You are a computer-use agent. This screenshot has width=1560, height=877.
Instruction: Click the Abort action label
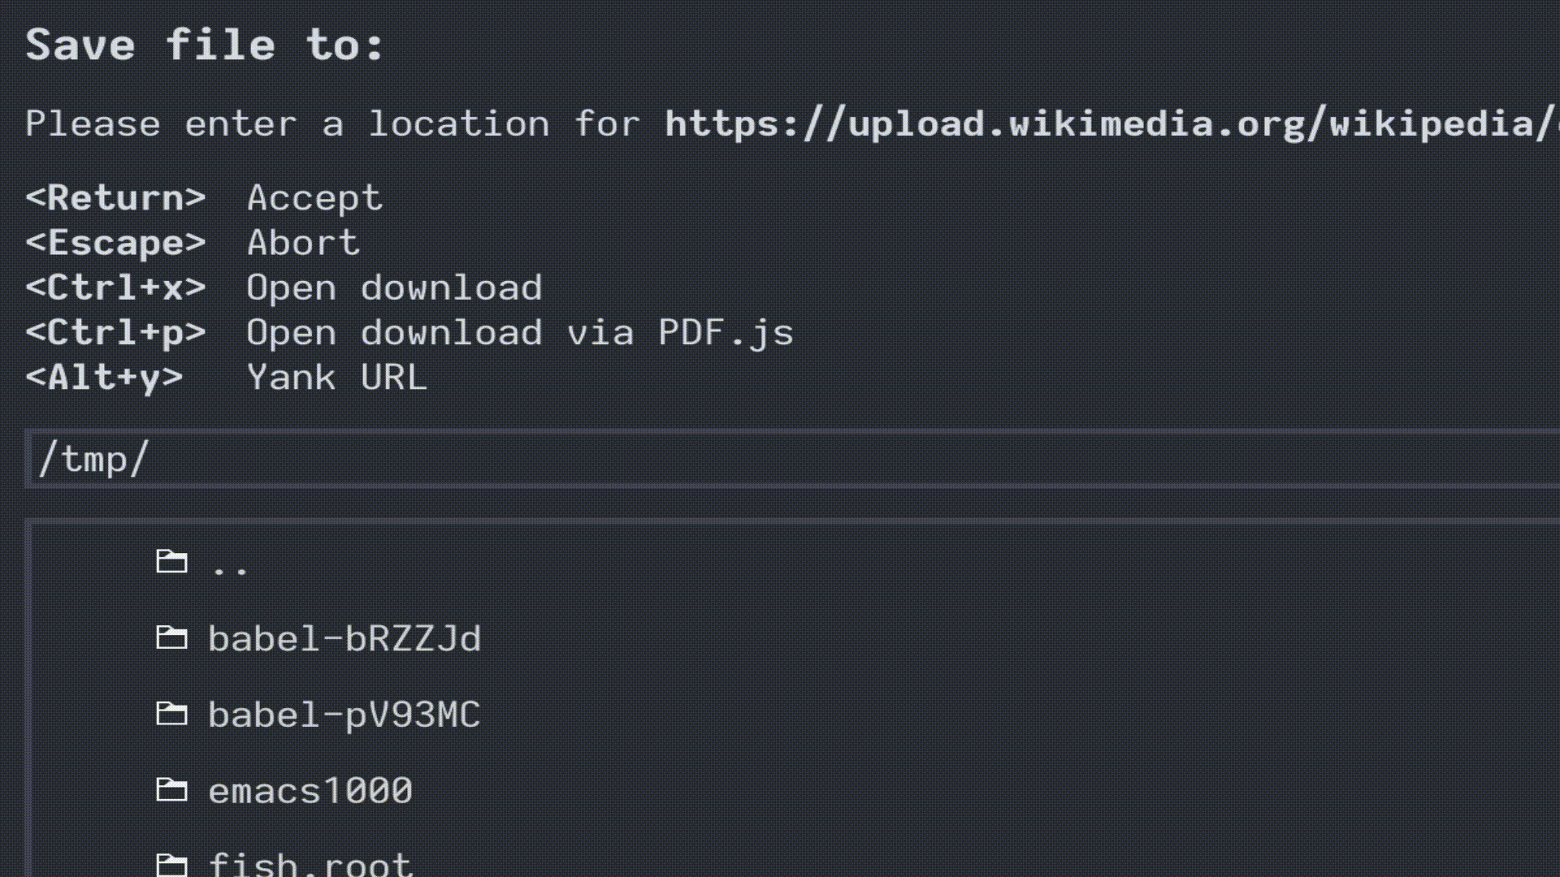click(x=303, y=243)
